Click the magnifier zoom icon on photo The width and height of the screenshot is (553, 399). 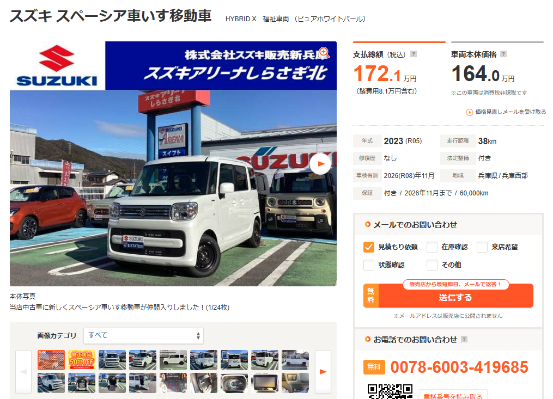[x=324, y=52]
